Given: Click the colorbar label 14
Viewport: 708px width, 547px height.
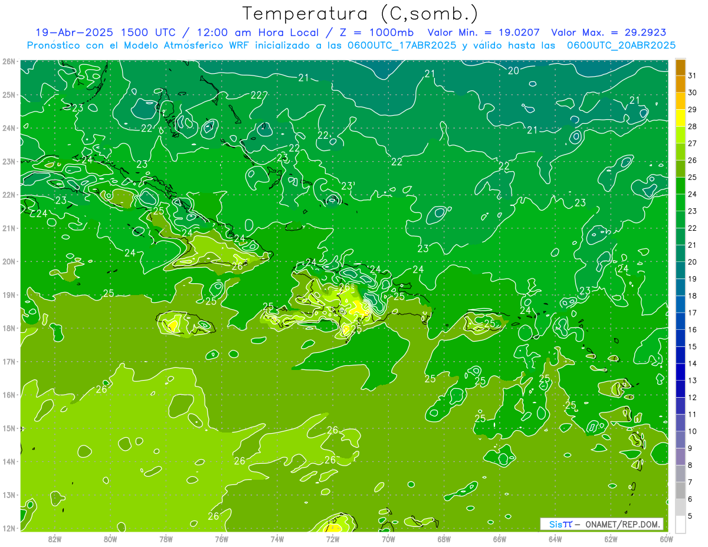Looking at the screenshot, I should click(x=692, y=363).
